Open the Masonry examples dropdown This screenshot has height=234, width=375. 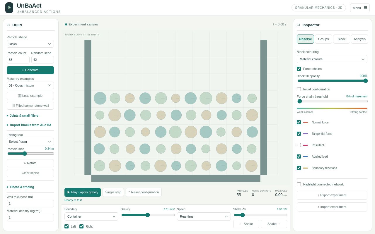30,85
